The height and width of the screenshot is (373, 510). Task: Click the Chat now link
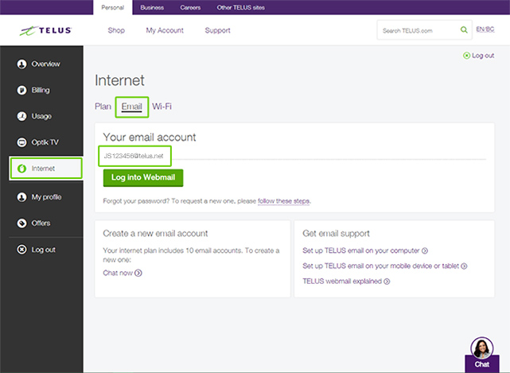[x=118, y=273]
